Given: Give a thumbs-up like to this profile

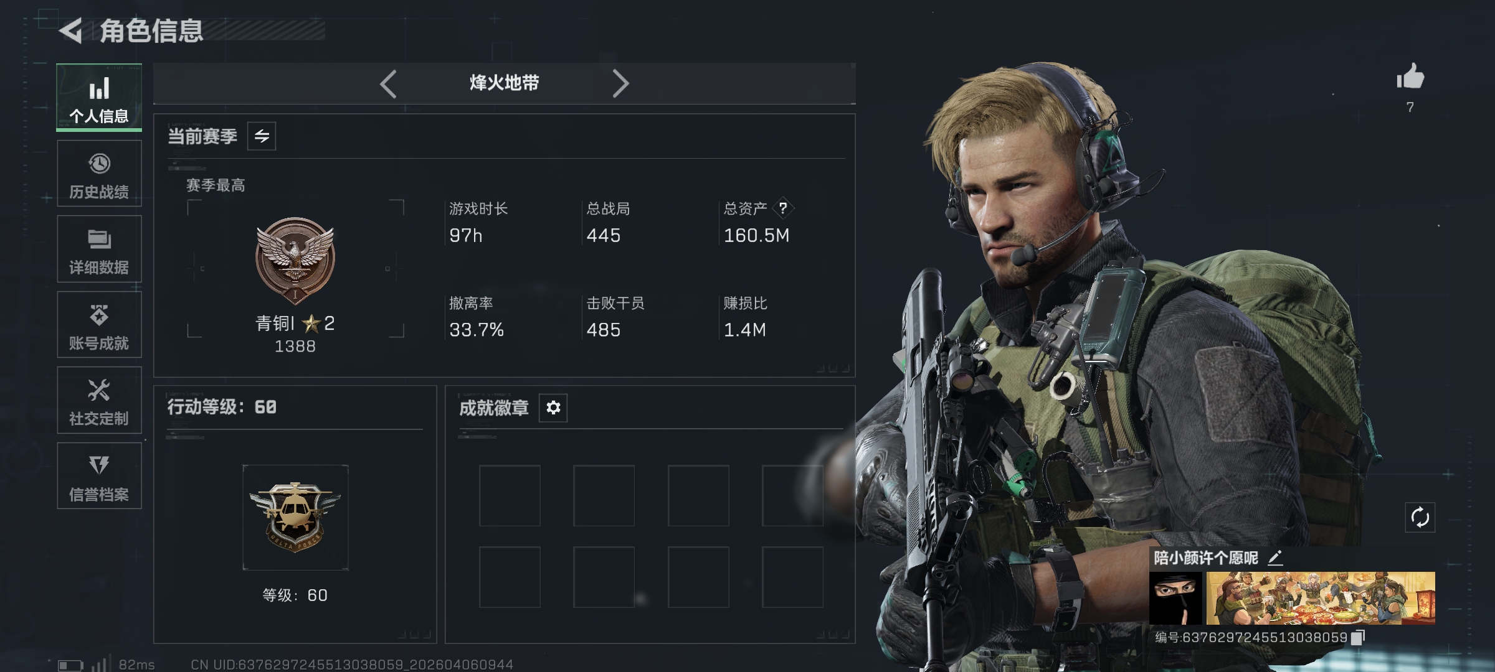Looking at the screenshot, I should coord(1410,77).
